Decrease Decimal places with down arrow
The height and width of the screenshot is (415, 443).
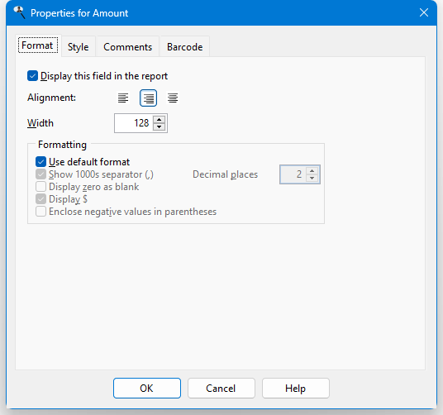pyautogui.click(x=312, y=178)
